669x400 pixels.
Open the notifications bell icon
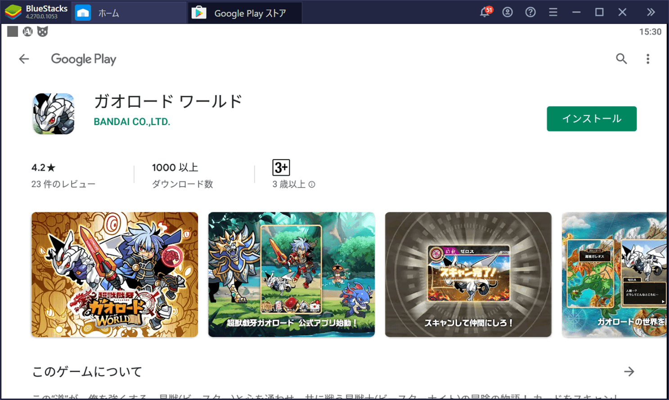[485, 12]
